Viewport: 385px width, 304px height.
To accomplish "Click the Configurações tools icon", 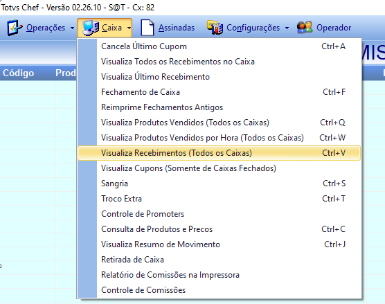I will tap(215, 28).
